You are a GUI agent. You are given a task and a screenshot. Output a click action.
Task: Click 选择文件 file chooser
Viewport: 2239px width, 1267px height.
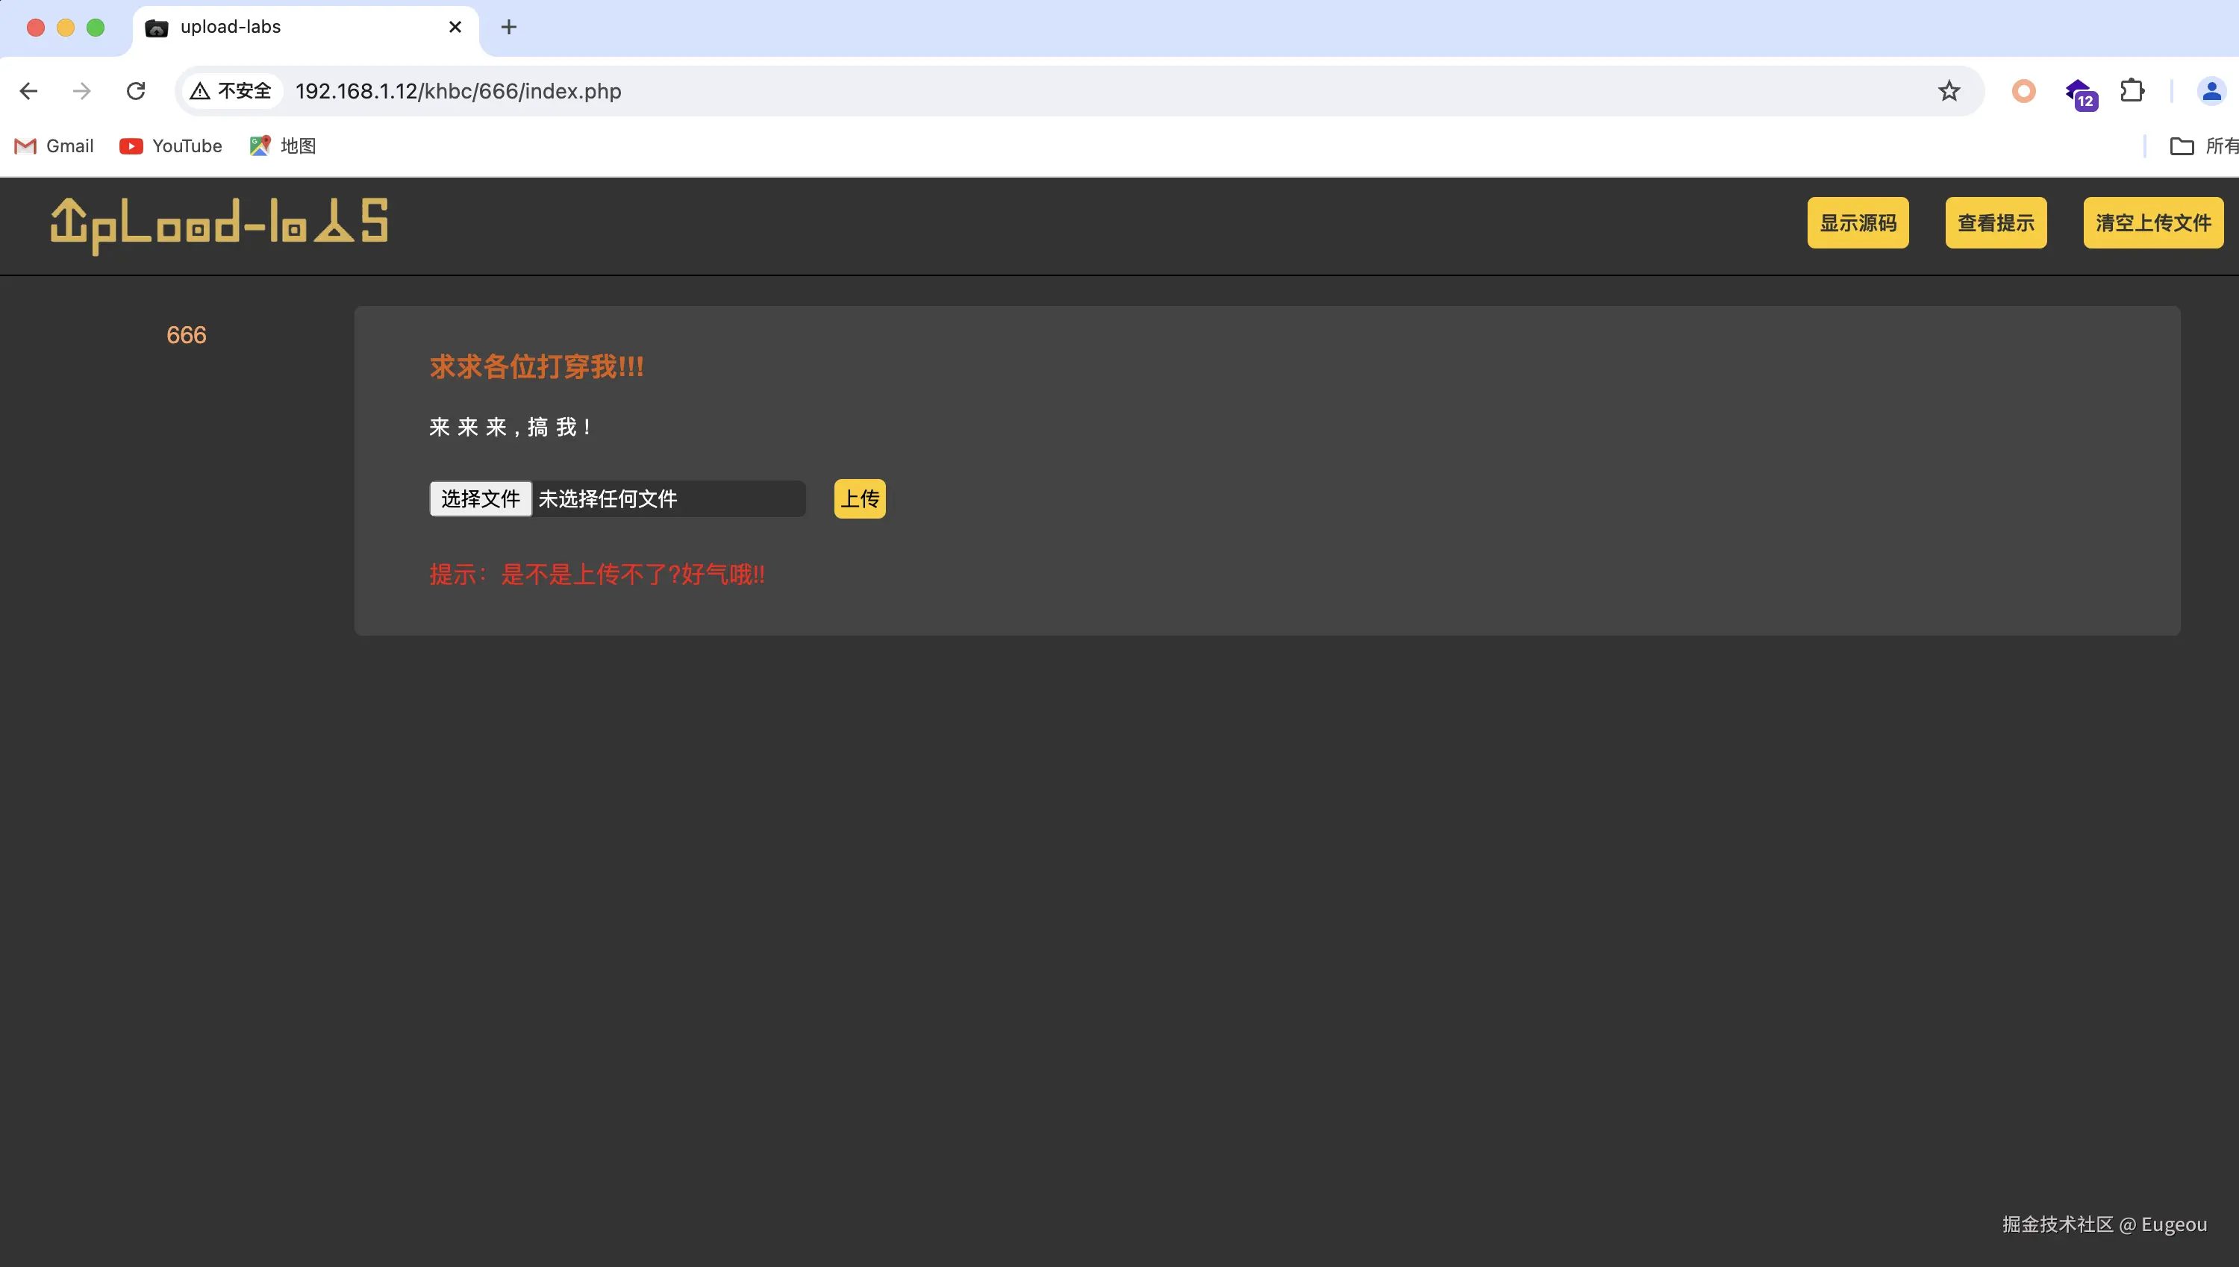click(x=481, y=498)
